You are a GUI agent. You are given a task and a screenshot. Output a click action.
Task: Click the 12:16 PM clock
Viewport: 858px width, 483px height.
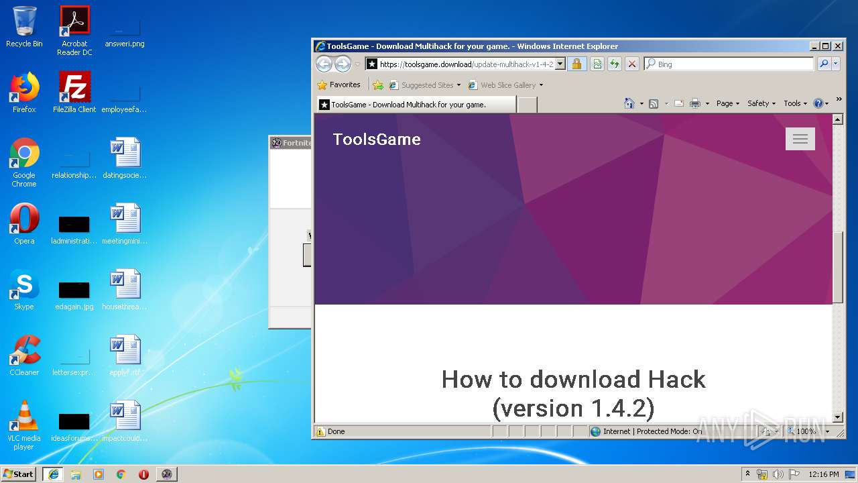824,474
